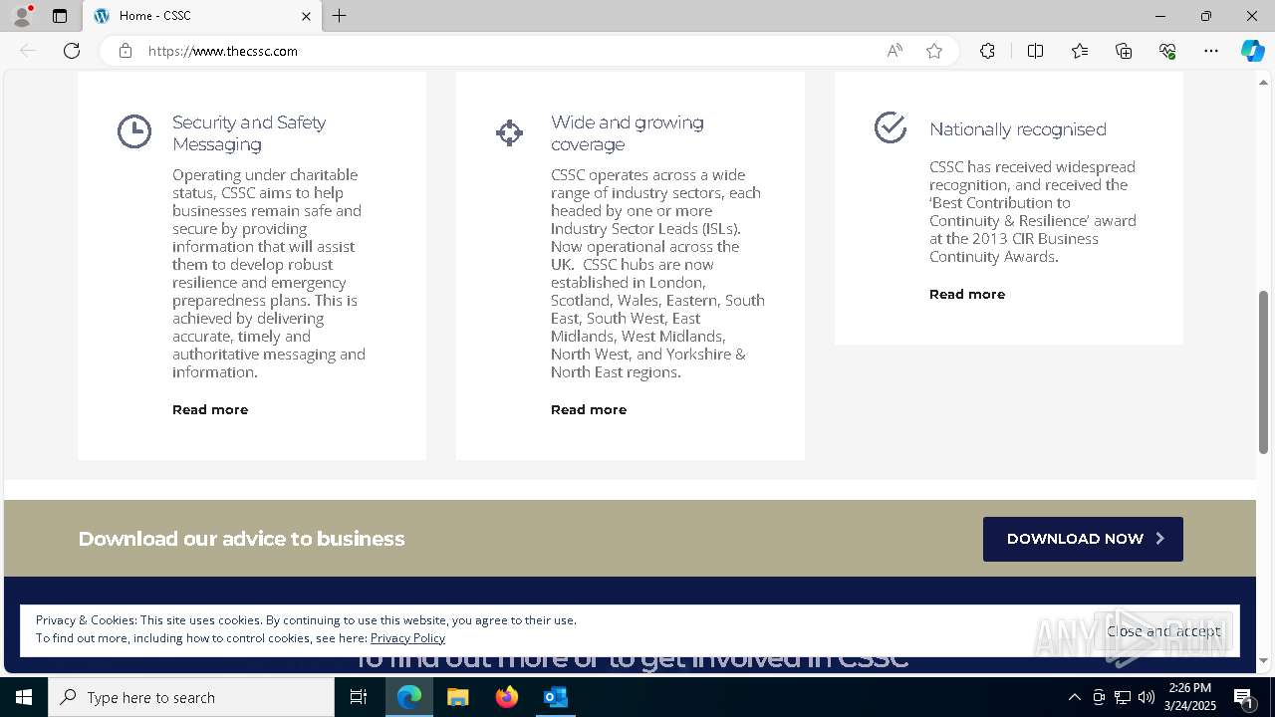Viewport: 1275px width, 717px height.
Task: Open the Copilot sidebar icon
Action: tap(1252, 51)
